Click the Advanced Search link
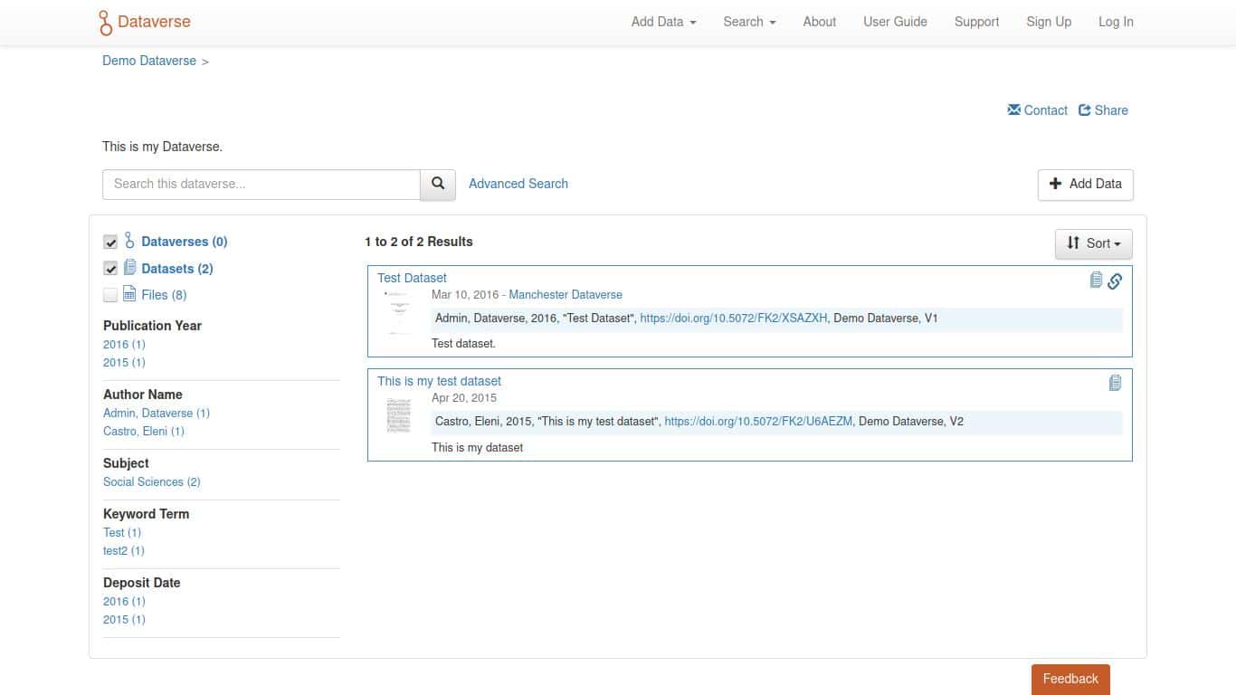1236x695 pixels. (518, 184)
